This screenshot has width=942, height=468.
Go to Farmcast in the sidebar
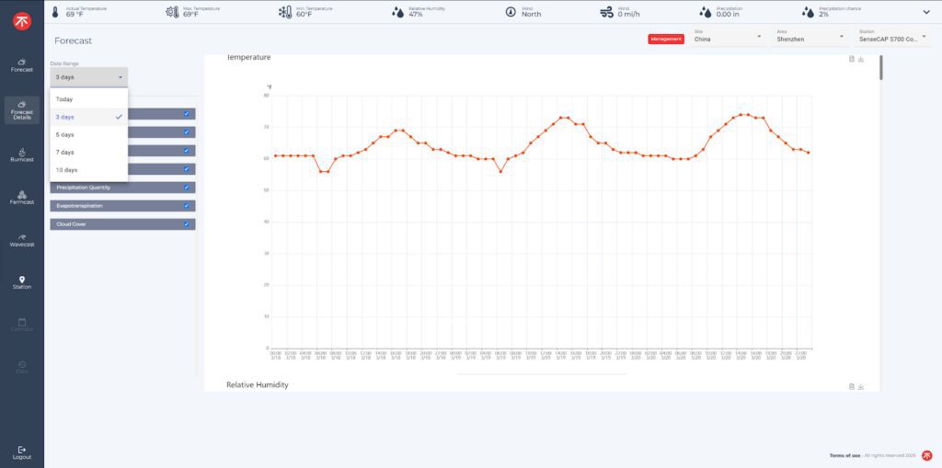coord(22,197)
